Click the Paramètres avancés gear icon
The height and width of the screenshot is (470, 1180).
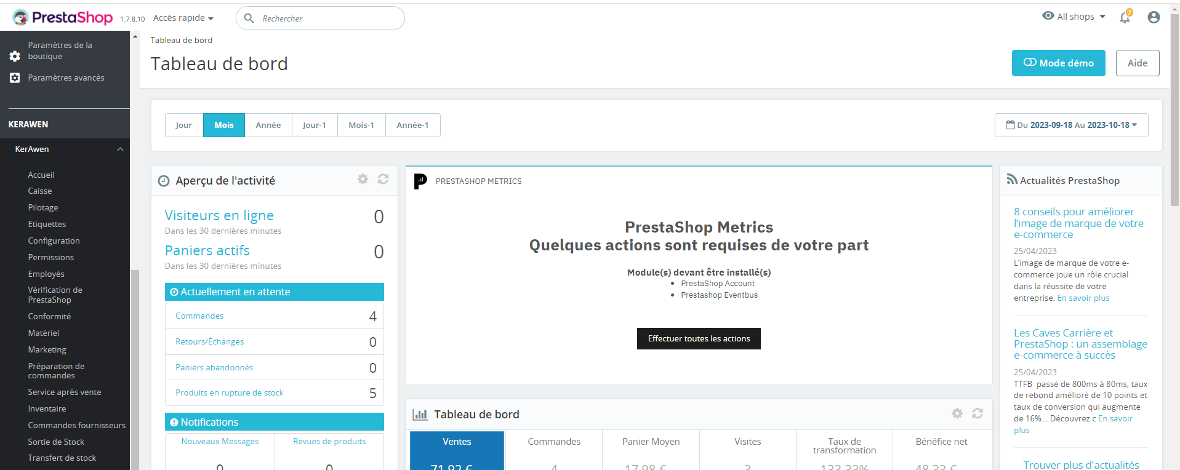pos(15,78)
